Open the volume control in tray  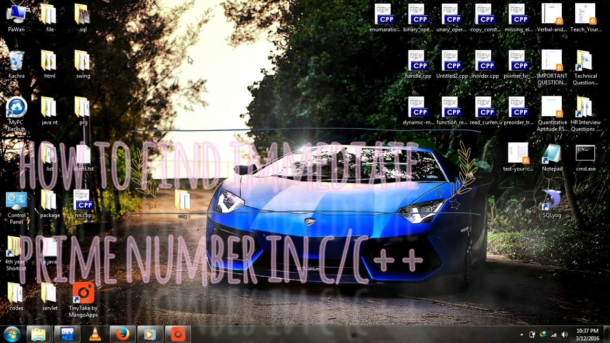click(564, 335)
